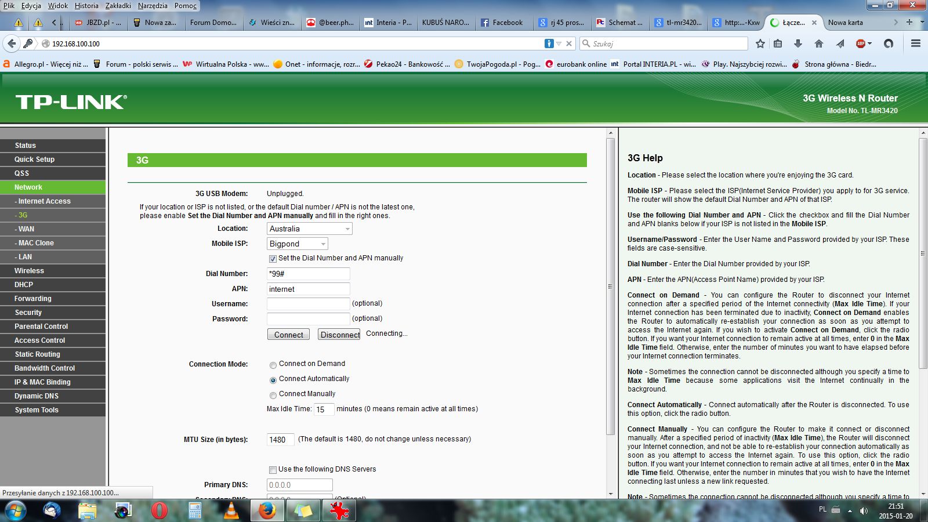
Task: Click the browser back arrow button
Action: (12, 43)
